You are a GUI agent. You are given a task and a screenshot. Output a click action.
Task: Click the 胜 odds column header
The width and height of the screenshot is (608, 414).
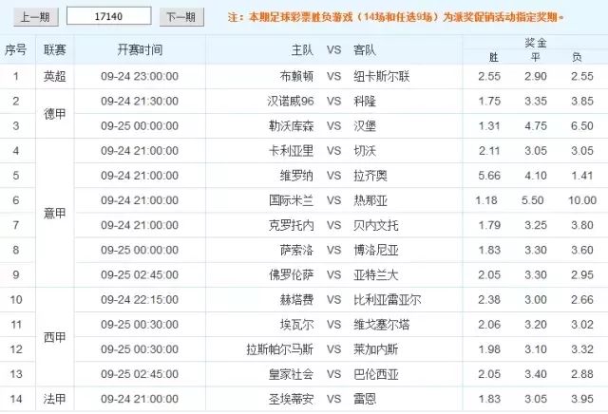[493, 57]
